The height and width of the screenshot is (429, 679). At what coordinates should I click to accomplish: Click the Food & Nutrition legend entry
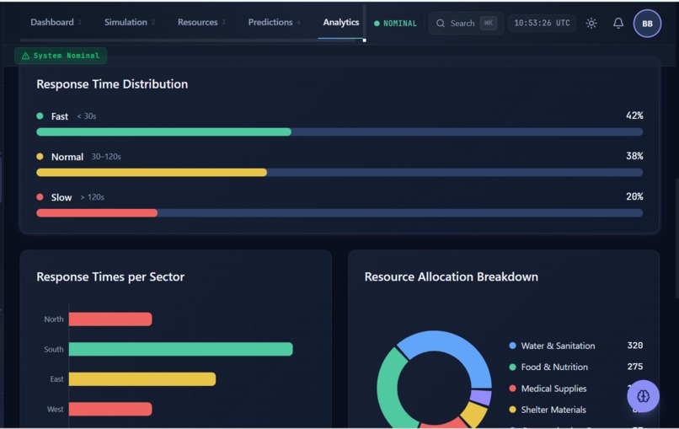pyautogui.click(x=575, y=367)
